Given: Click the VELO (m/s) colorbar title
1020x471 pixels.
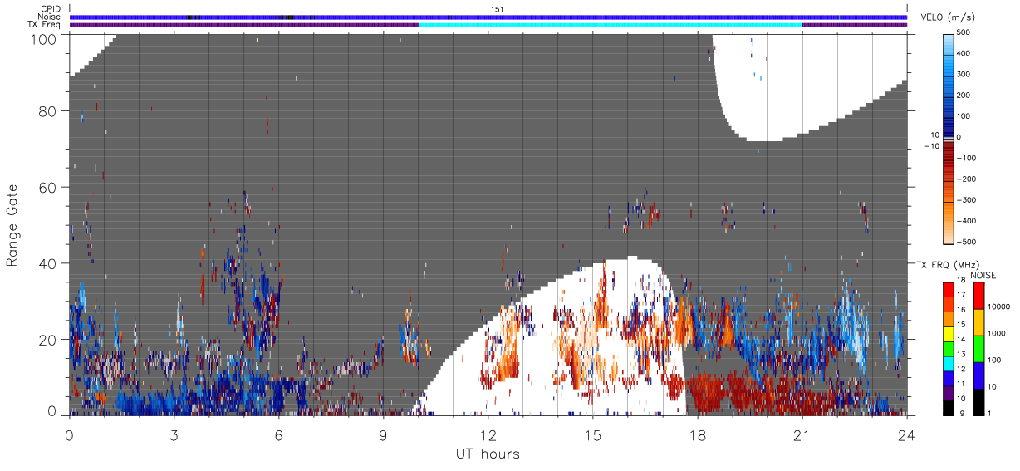Looking at the screenshot, I should point(947,18).
